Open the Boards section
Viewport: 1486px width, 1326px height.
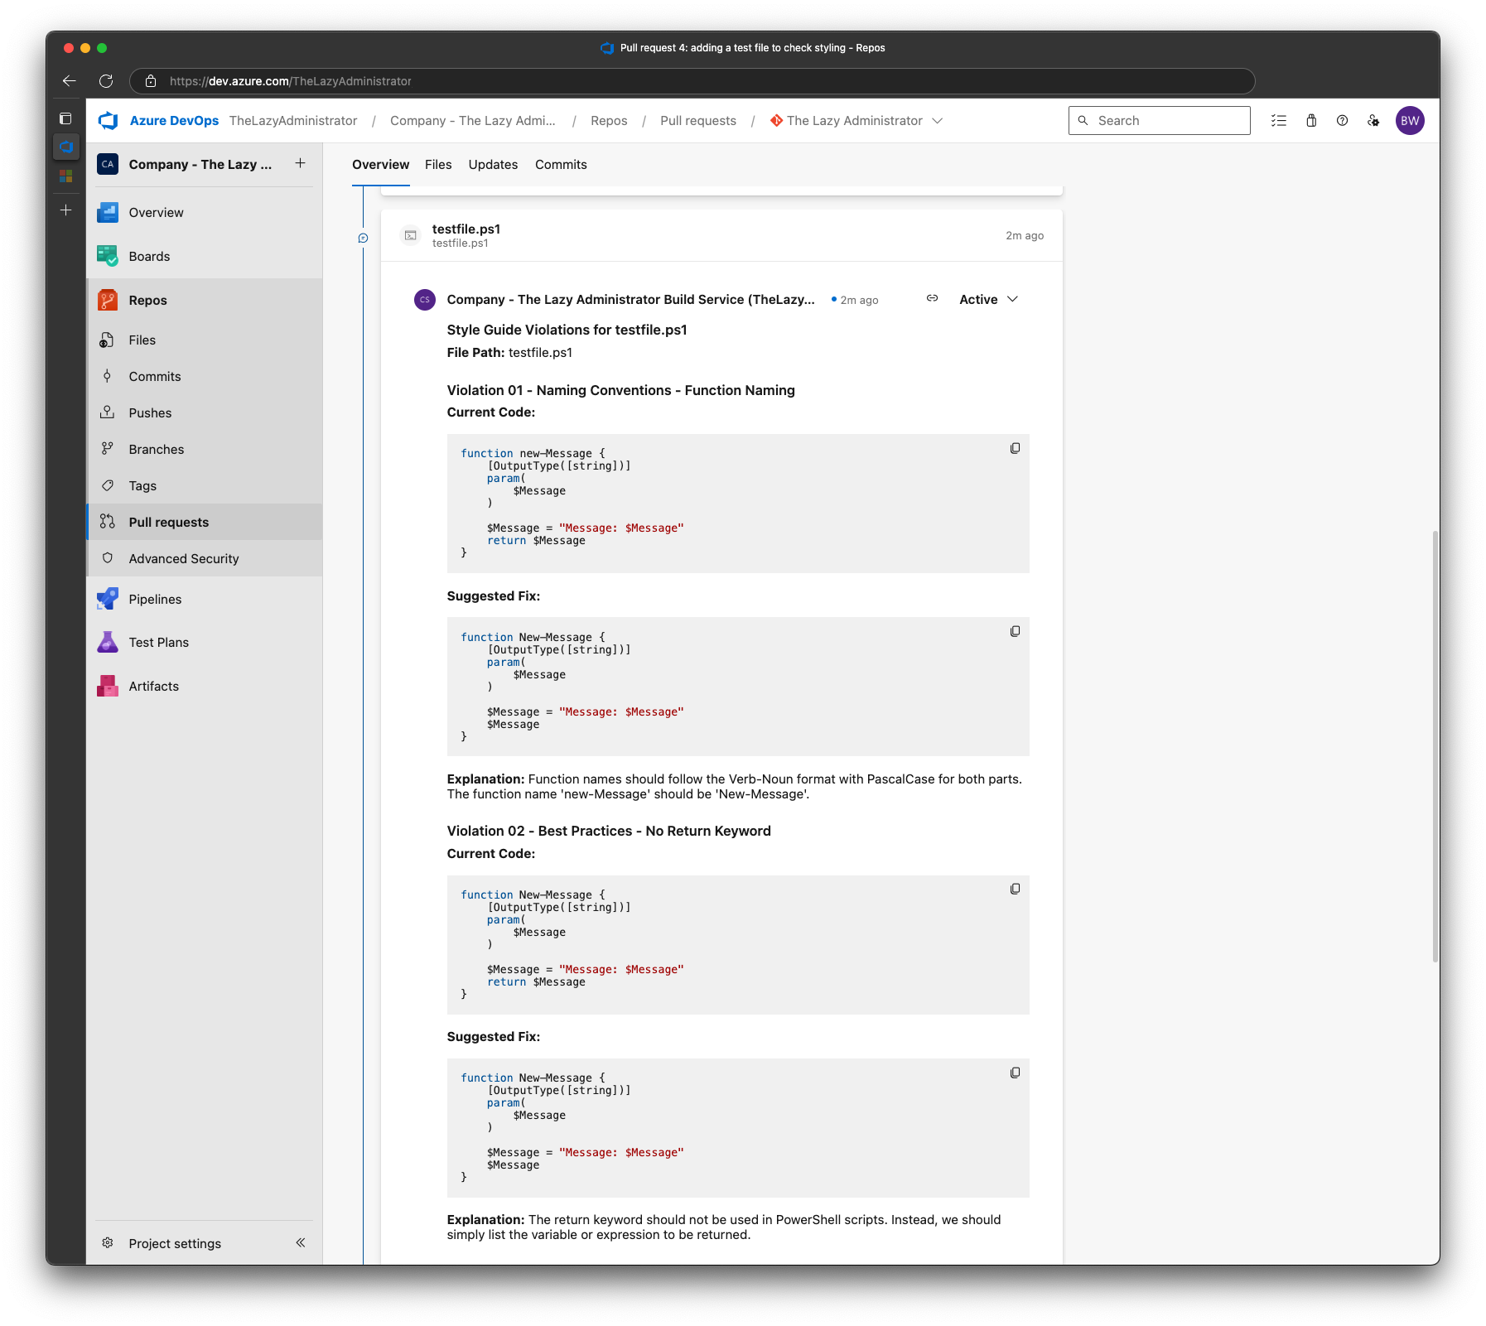coord(204,257)
